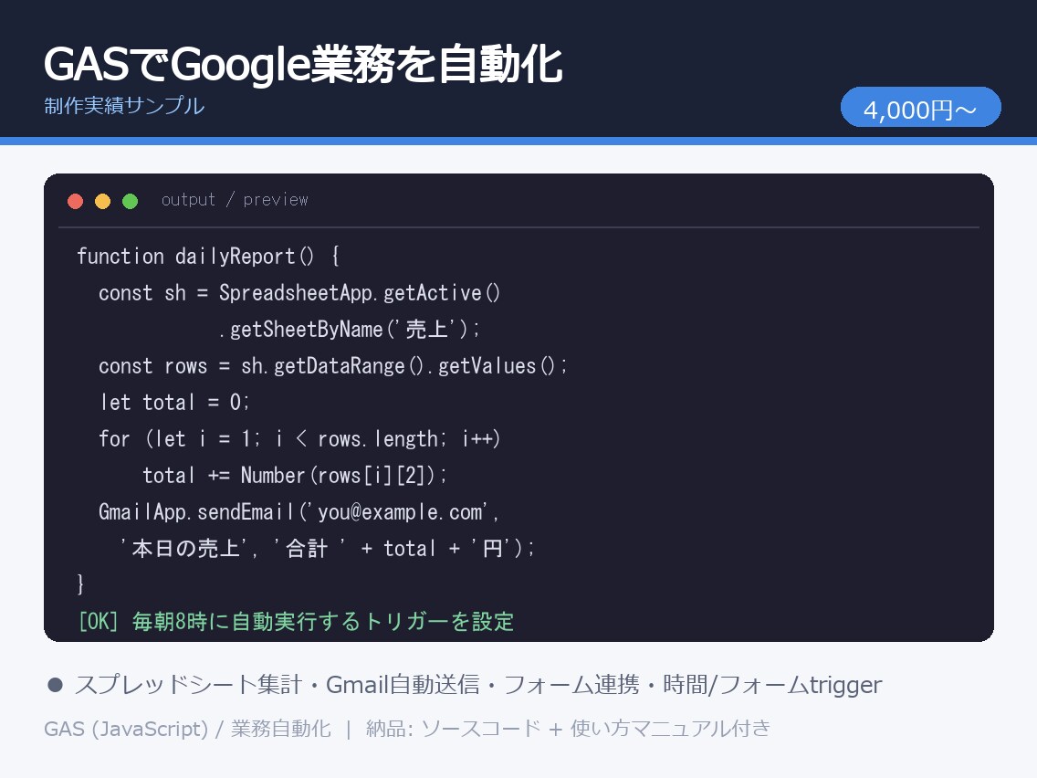Click the const sh = SpreadsheetApp line

coord(299,292)
